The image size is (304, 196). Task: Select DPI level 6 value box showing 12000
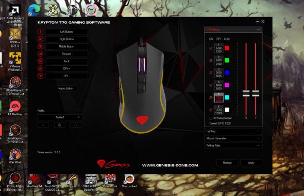218,110
